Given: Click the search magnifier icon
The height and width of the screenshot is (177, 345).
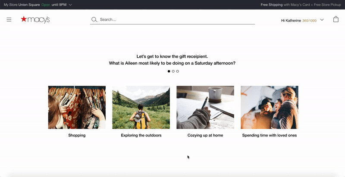Looking at the screenshot, I should coord(94,19).
